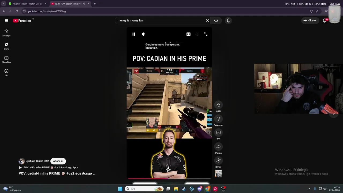This screenshot has height=193, width=343.
Task: Open Shorts in sidebar
Action: coord(6,46)
